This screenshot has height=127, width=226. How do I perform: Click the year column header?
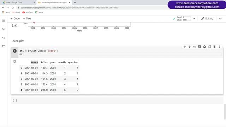coord(53,62)
